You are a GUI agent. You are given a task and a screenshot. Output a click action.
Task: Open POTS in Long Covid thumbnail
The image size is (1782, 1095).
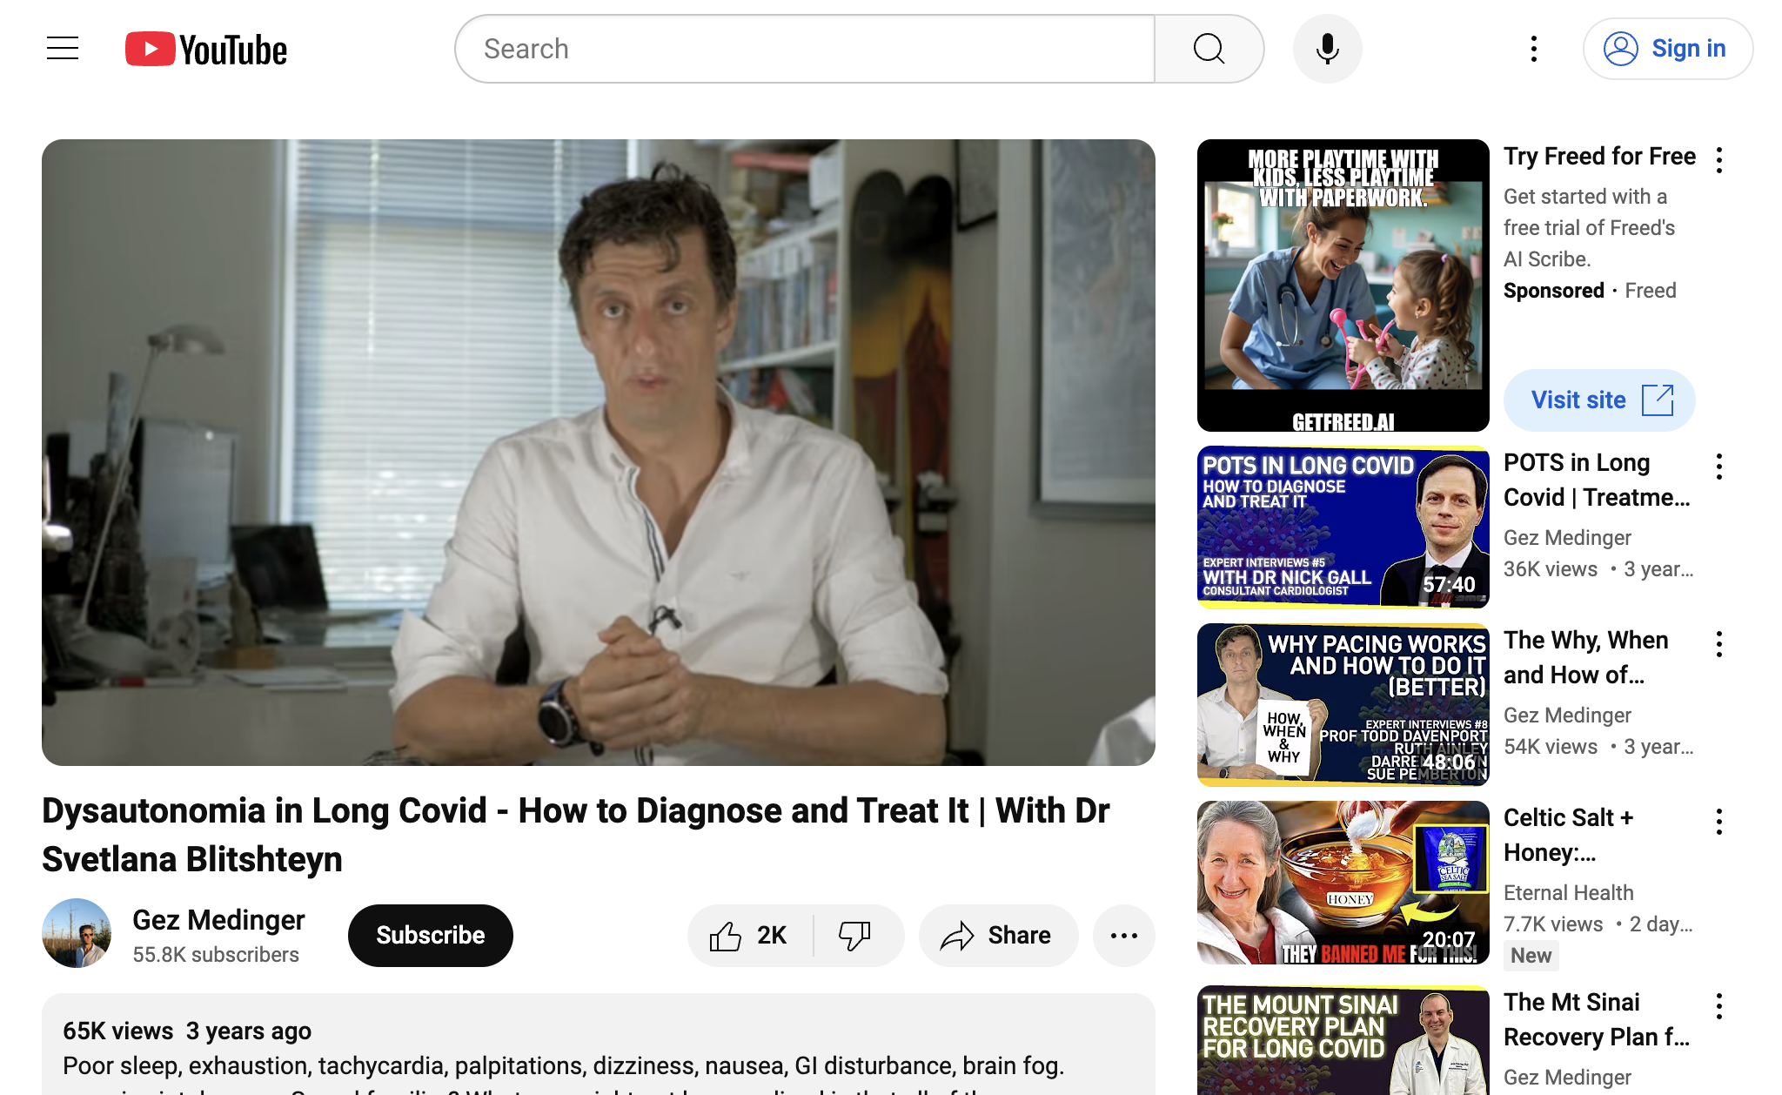1343,527
